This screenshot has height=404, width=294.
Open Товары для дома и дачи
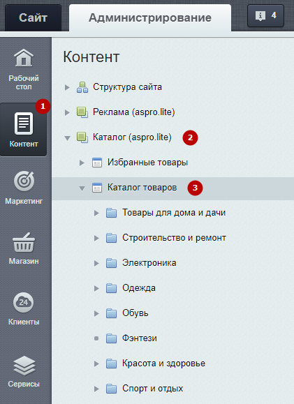point(174,213)
